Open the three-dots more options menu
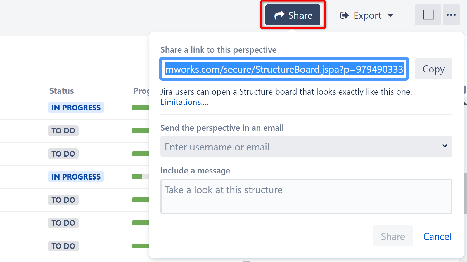This screenshot has height=262, width=467. pos(451,15)
